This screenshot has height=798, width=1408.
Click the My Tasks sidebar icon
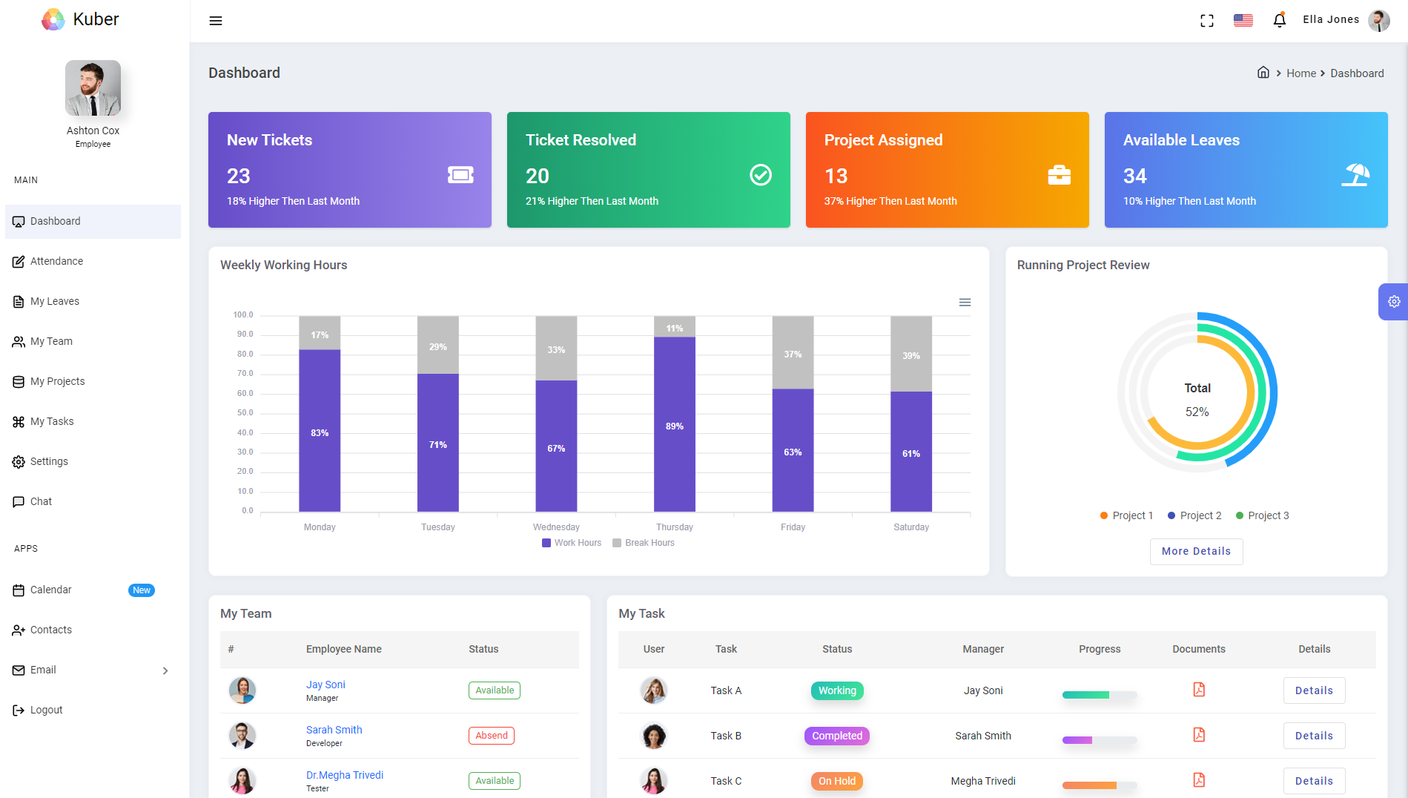point(19,421)
